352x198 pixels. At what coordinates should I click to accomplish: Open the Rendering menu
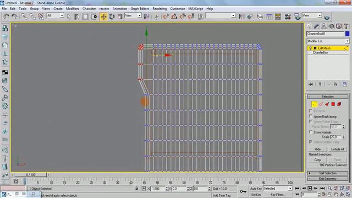[x=159, y=9]
